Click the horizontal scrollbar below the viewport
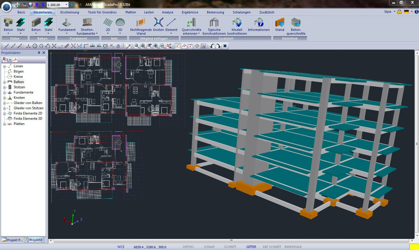Viewport: 419px width, 250px height. (231, 241)
